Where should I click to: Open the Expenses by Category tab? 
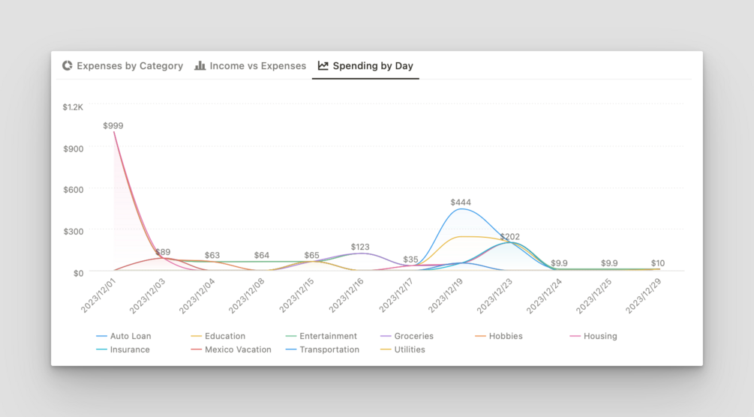pos(122,66)
